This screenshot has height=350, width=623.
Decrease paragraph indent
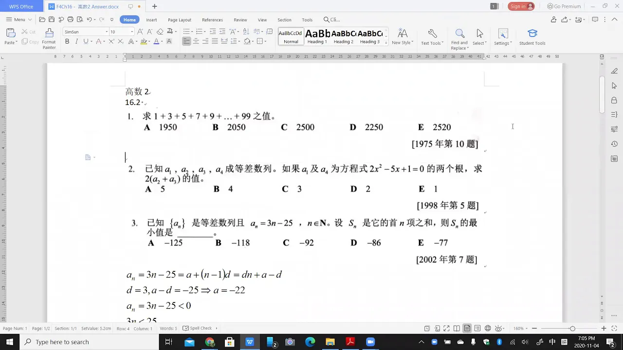pos(213,32)
